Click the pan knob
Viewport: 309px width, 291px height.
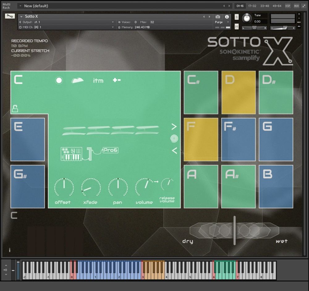118,187
